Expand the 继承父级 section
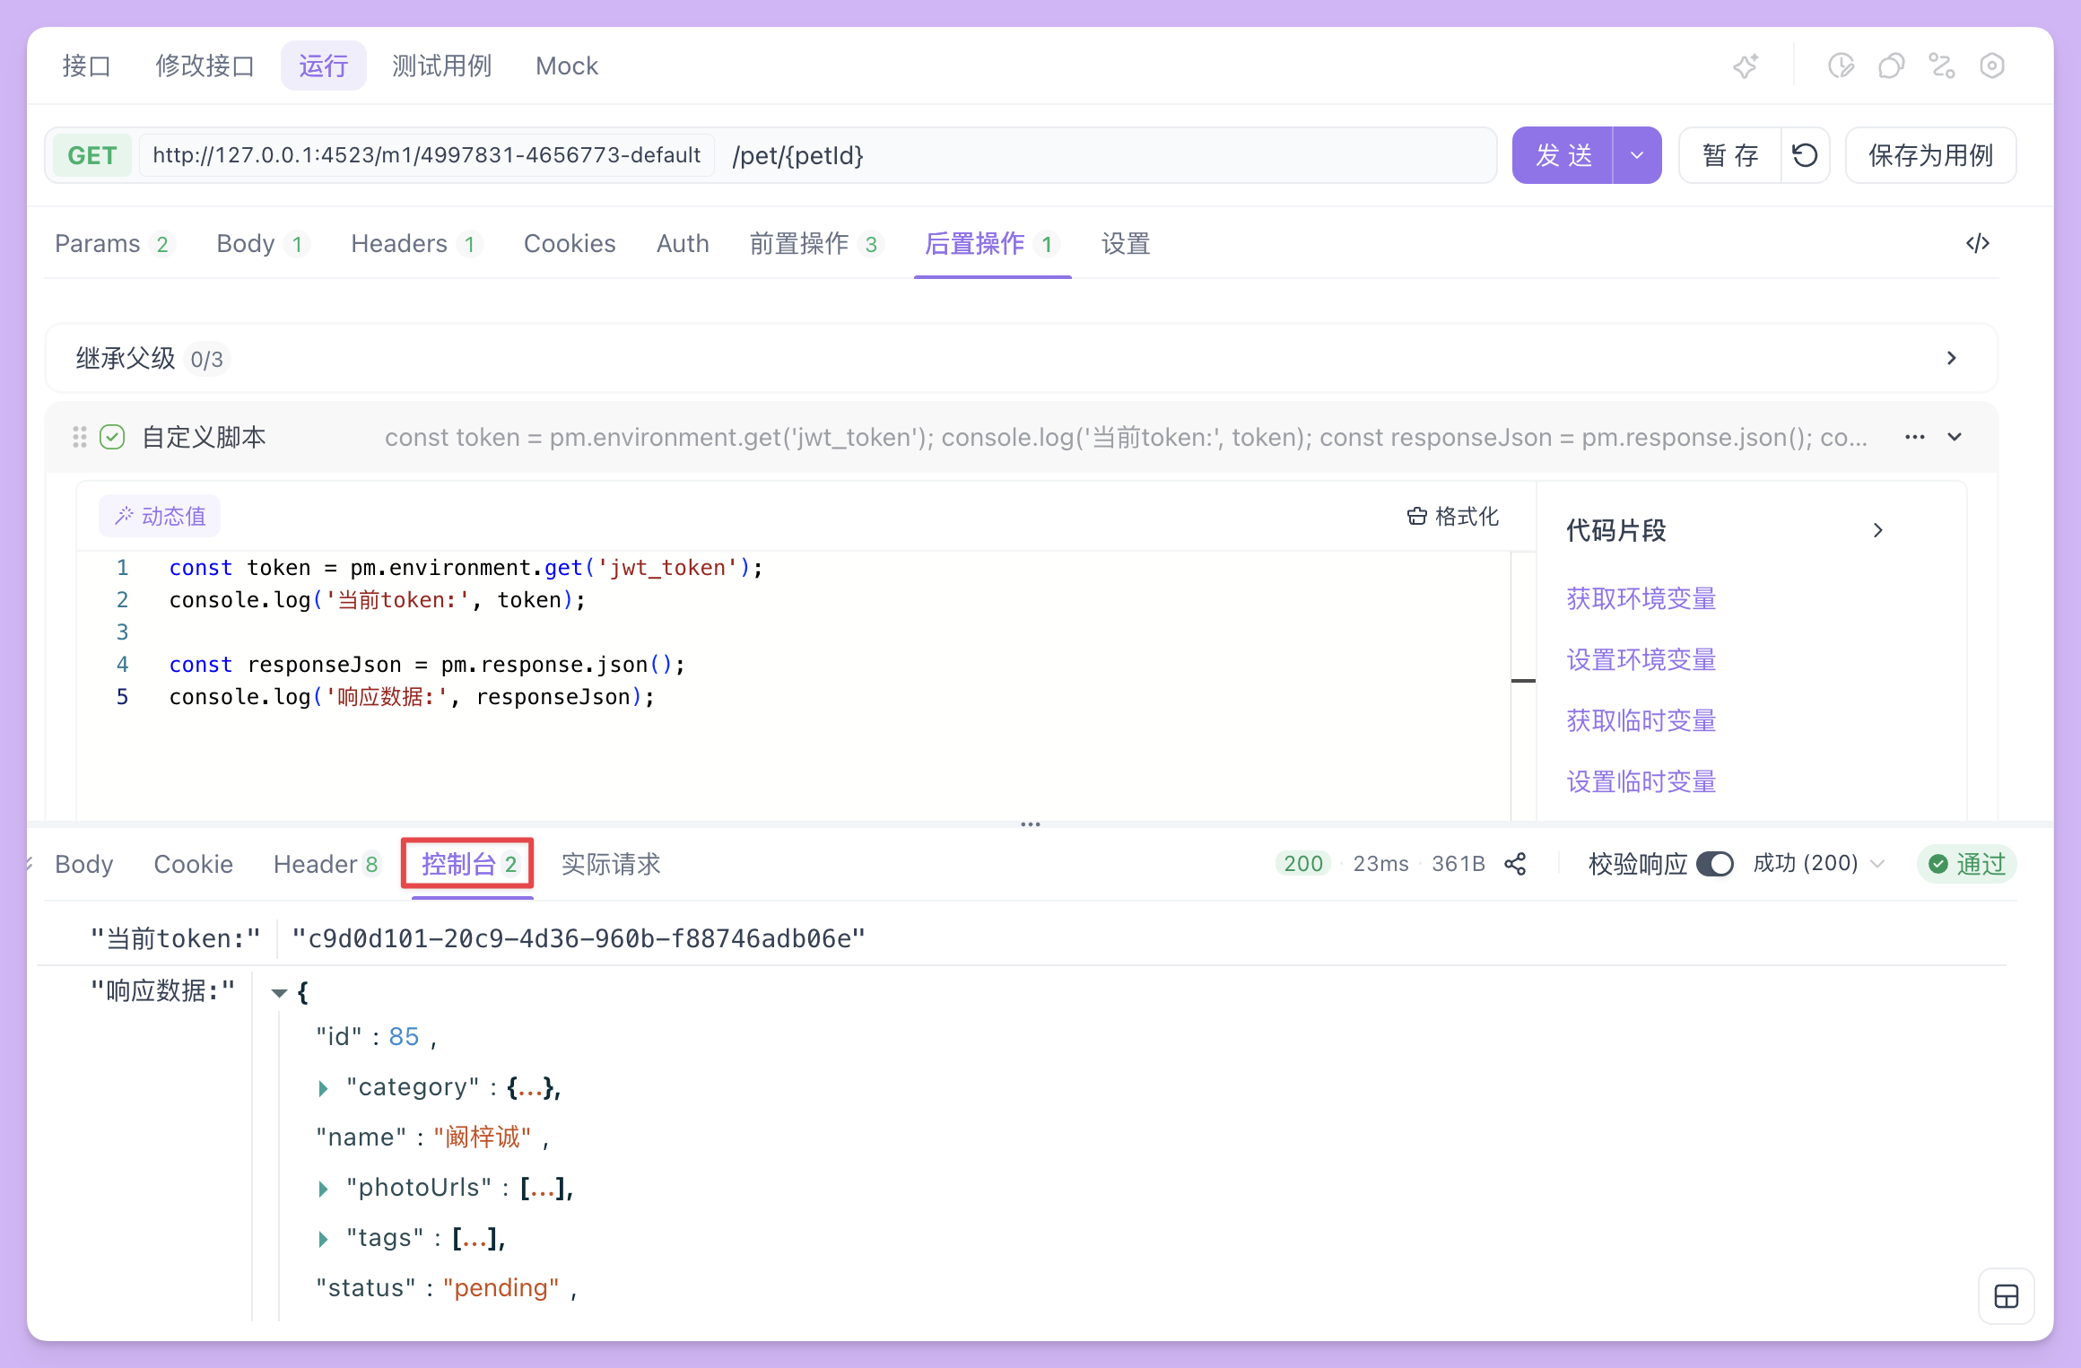Screen dimensions: 2081x1368 (1952, 358)
